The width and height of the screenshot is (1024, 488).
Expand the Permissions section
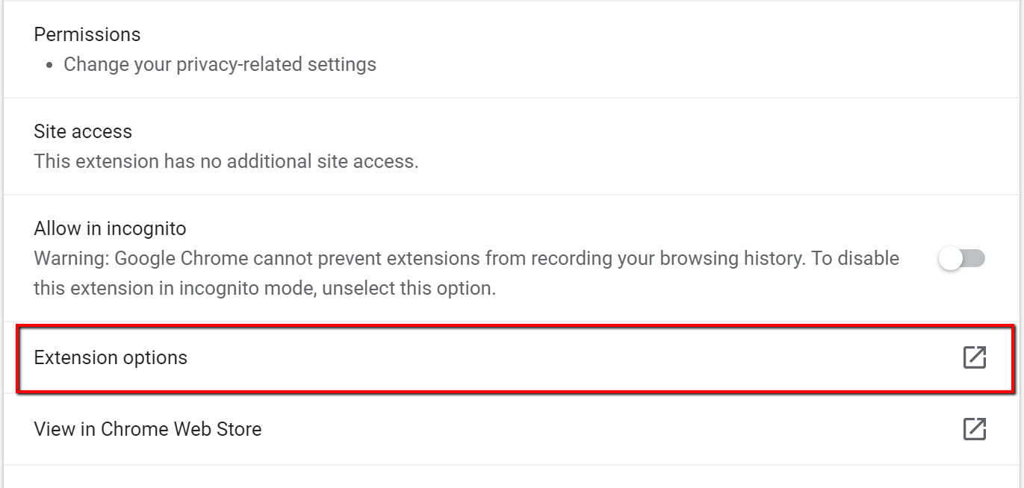(87, 34)
